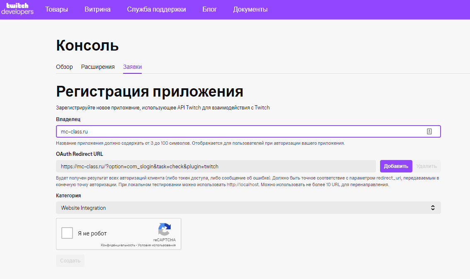This screenshot has width=470, height=279.
Task: Open the Условия использования reCAPTCHA link
Action: tap(157, 245)
